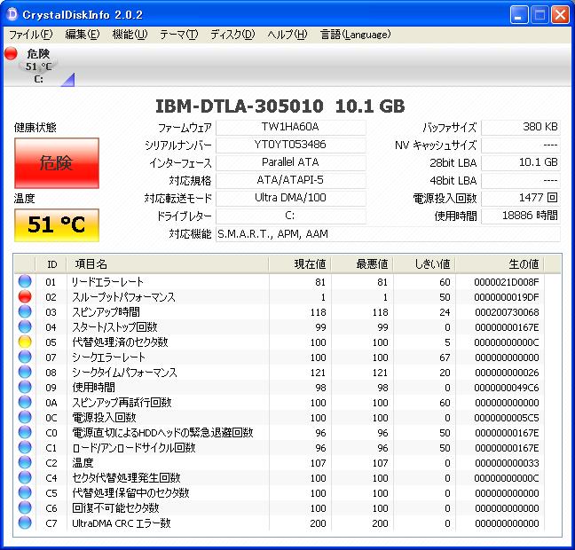Click the red 危険 health status button

(x=57, y=163)
